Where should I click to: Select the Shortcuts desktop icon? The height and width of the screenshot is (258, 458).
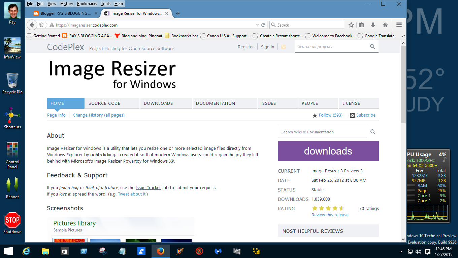click(x=12, y=118)
